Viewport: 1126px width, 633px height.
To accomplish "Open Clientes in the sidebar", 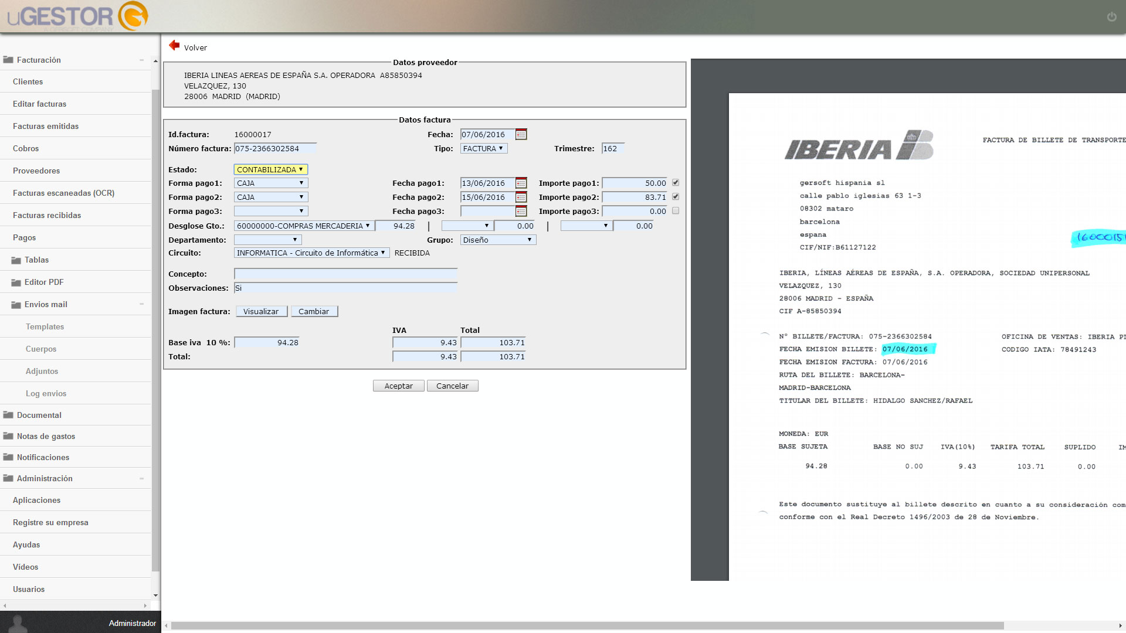I will (x=76, y=81).
